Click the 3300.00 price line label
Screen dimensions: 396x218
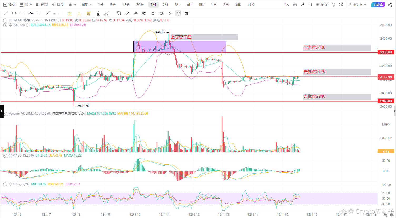coord(386,52)
